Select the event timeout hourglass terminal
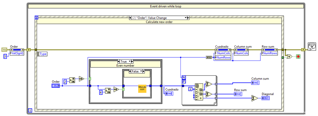318x116 pixels. pyautogui.click(x=36, y=17)
